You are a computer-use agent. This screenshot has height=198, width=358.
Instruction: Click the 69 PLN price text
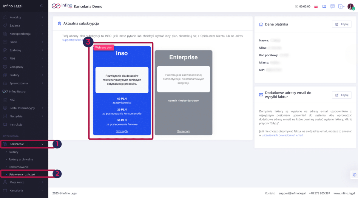pyautogui.click(x=122, y=98)
